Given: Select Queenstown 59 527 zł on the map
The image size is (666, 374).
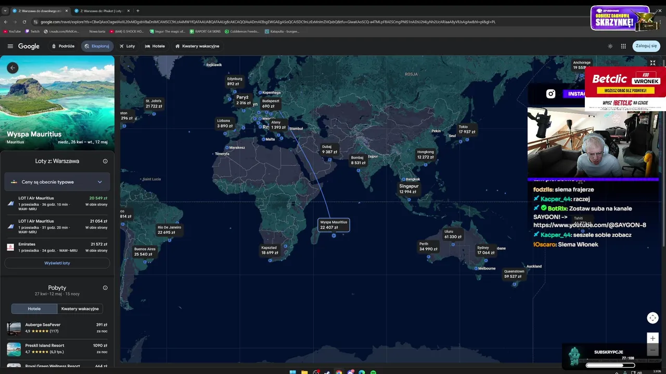Looking at the screenshot, I should 514,274.
